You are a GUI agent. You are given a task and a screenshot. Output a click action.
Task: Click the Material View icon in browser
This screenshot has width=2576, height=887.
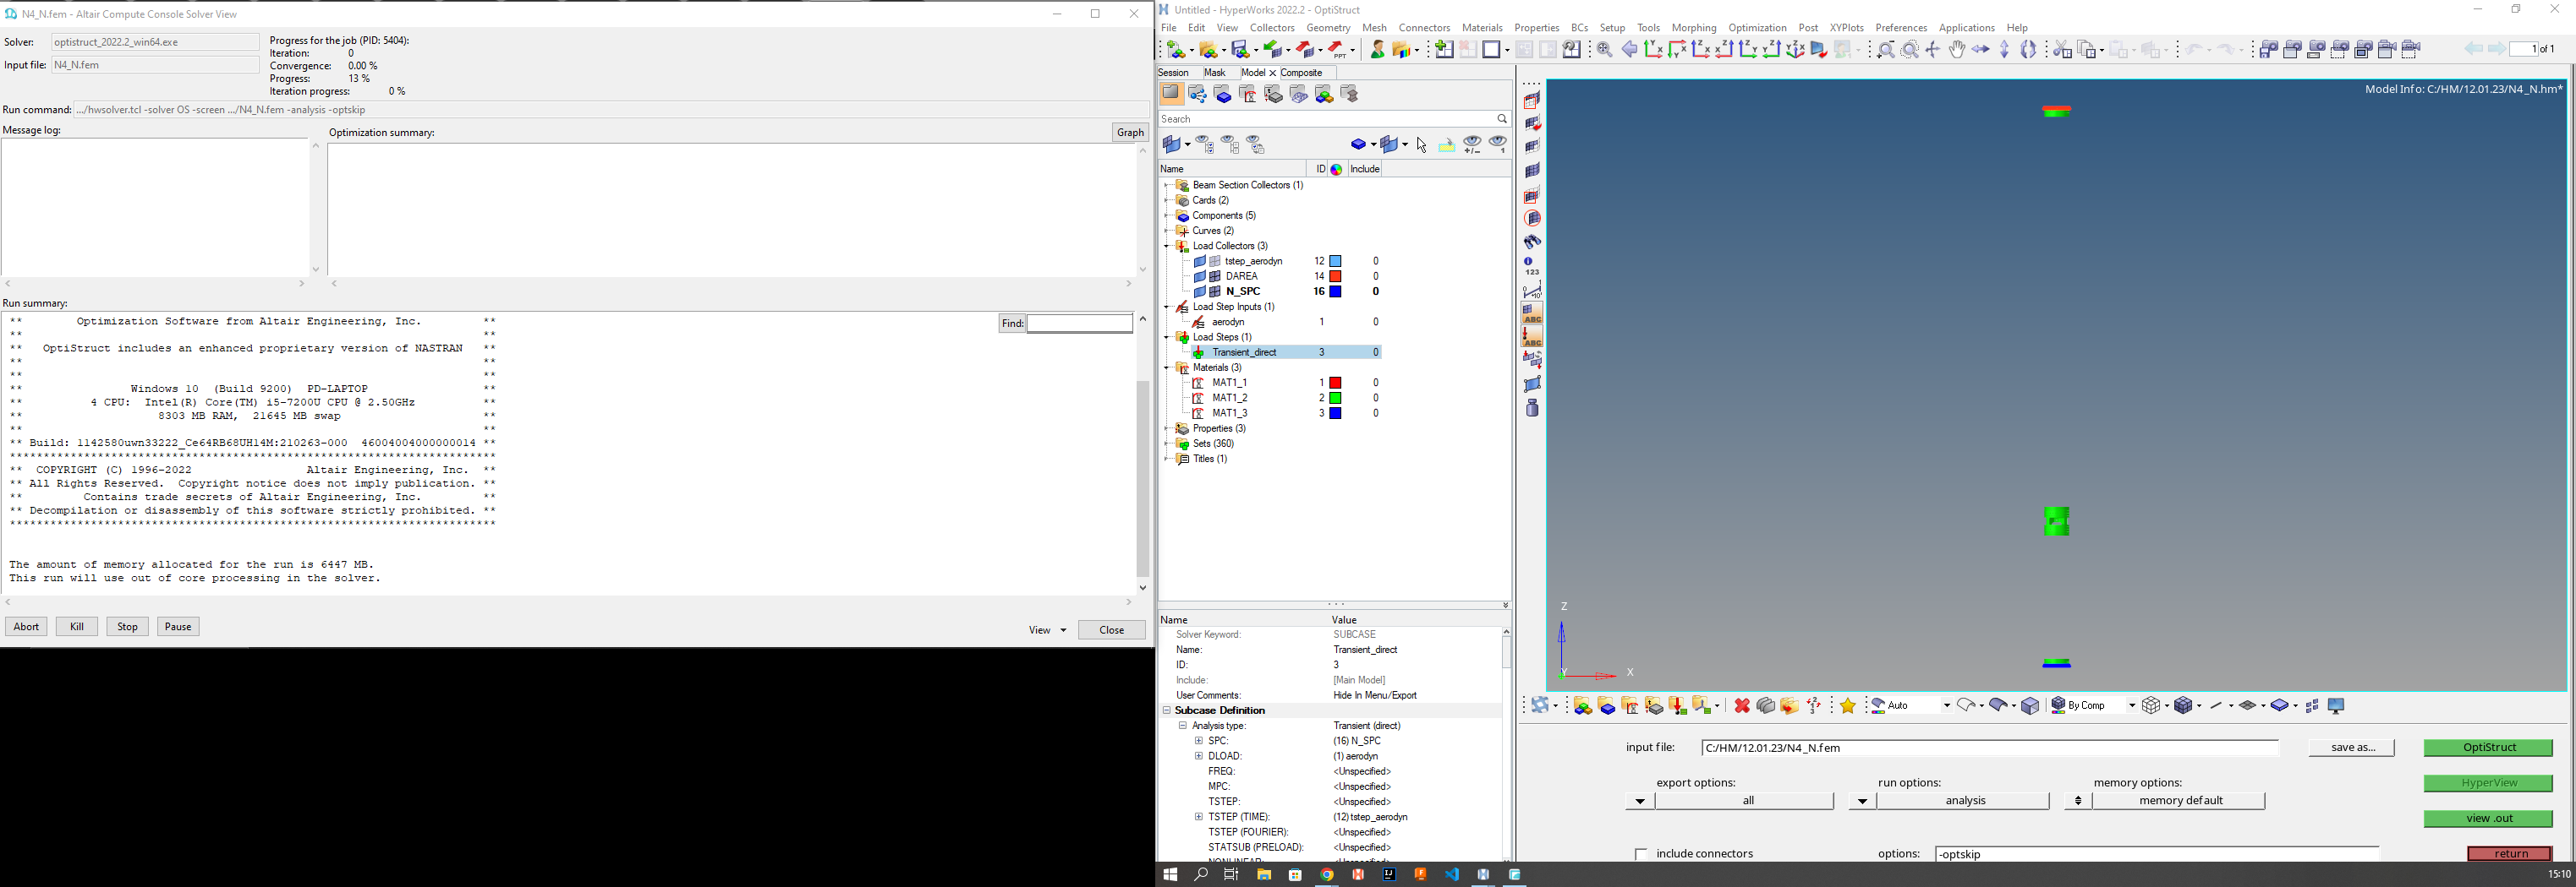click(1248, 94)
